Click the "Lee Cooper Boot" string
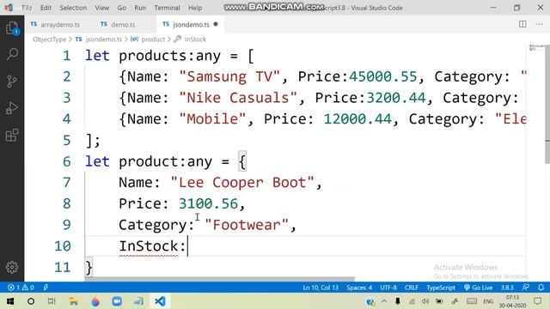Screen dimensions: 550x309 point(242,183)
